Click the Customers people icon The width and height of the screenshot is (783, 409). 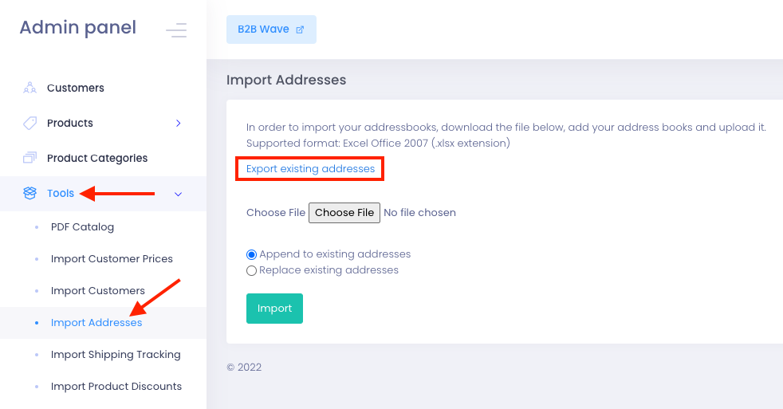pos(30,88)
